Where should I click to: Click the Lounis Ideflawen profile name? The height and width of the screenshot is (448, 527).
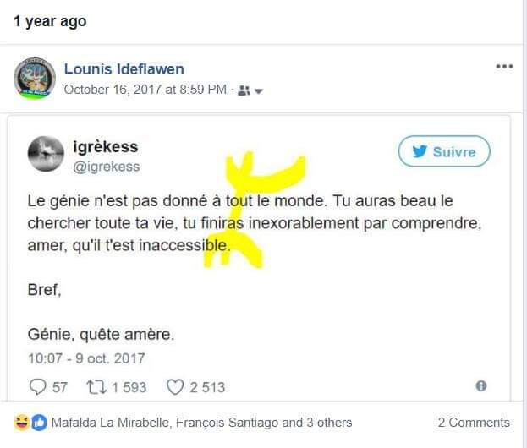point(124,69)
